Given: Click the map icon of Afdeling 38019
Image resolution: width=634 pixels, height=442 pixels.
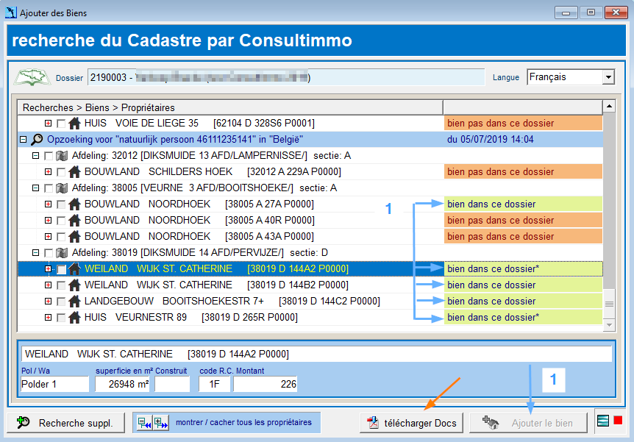Looking at the screenshot, I should click(62, 253).
